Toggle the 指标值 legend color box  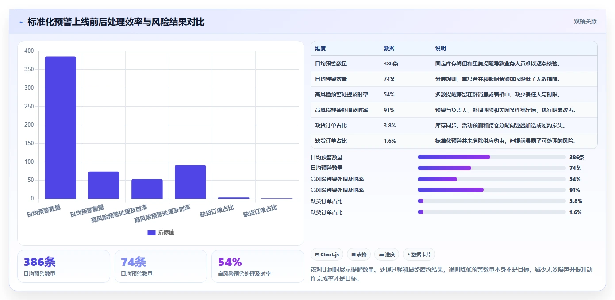click(x=151, y=232)
